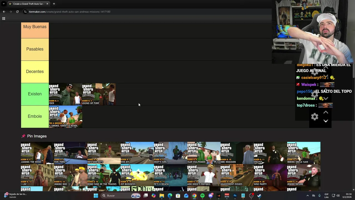Move Embole tier row down with arrow
Screen dimensions: 355x200
pyautogui.click(x=326, y=121)
